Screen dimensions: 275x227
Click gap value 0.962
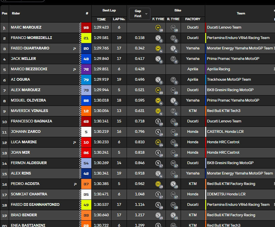click(140, 184)
